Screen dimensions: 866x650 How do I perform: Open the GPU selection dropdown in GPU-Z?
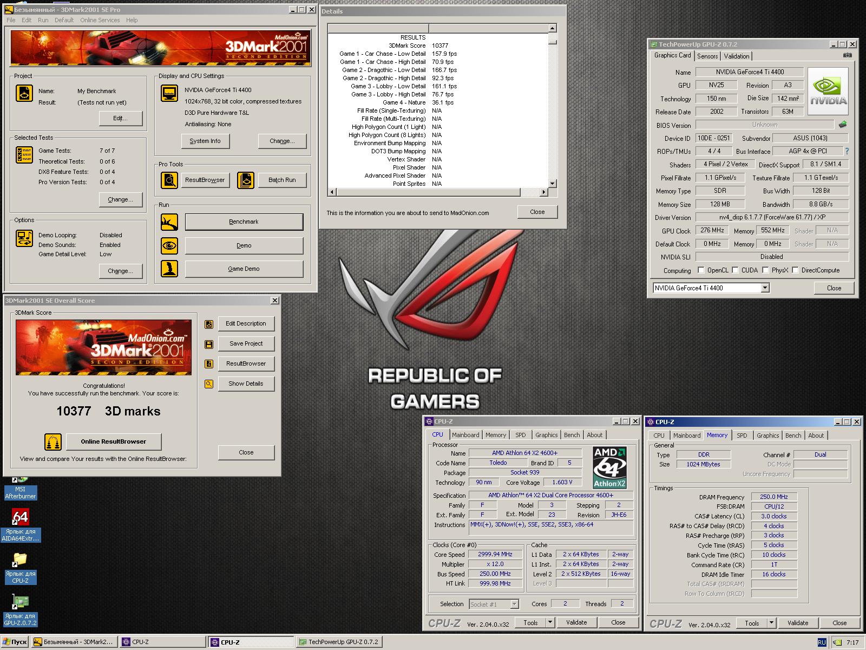765,288
